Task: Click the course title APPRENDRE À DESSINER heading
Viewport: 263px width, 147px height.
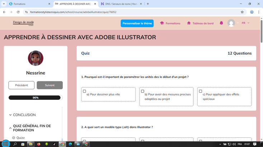Action: 80,37
